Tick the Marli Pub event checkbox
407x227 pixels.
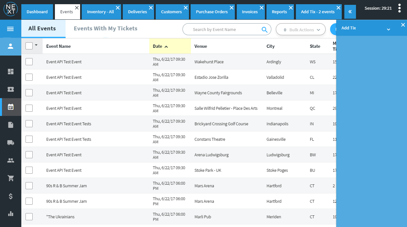coord(29,217)
